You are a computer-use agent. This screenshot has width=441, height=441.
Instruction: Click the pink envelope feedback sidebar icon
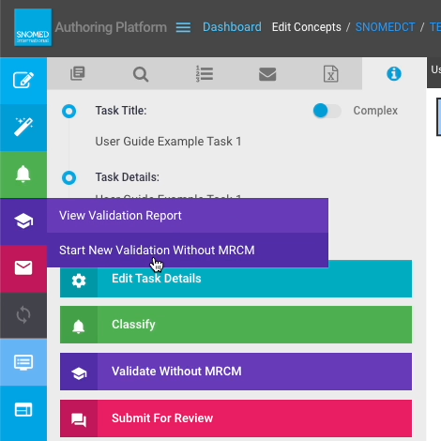(23, 268)
